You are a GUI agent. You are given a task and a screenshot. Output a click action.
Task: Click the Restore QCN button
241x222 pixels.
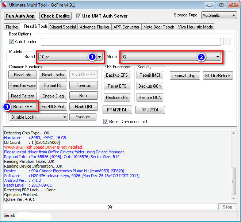point(150,97)
